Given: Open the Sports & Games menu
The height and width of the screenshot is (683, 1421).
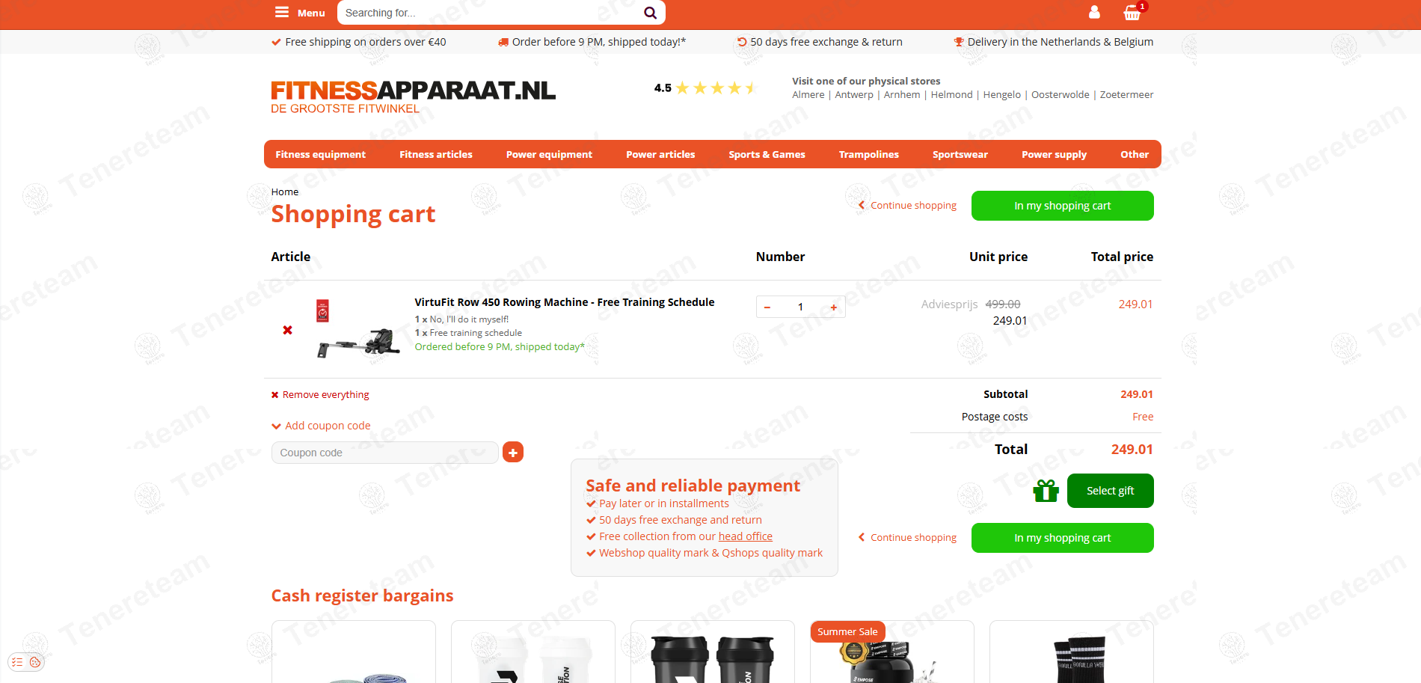Looking at the screenshot, I should tap(767, 154).
